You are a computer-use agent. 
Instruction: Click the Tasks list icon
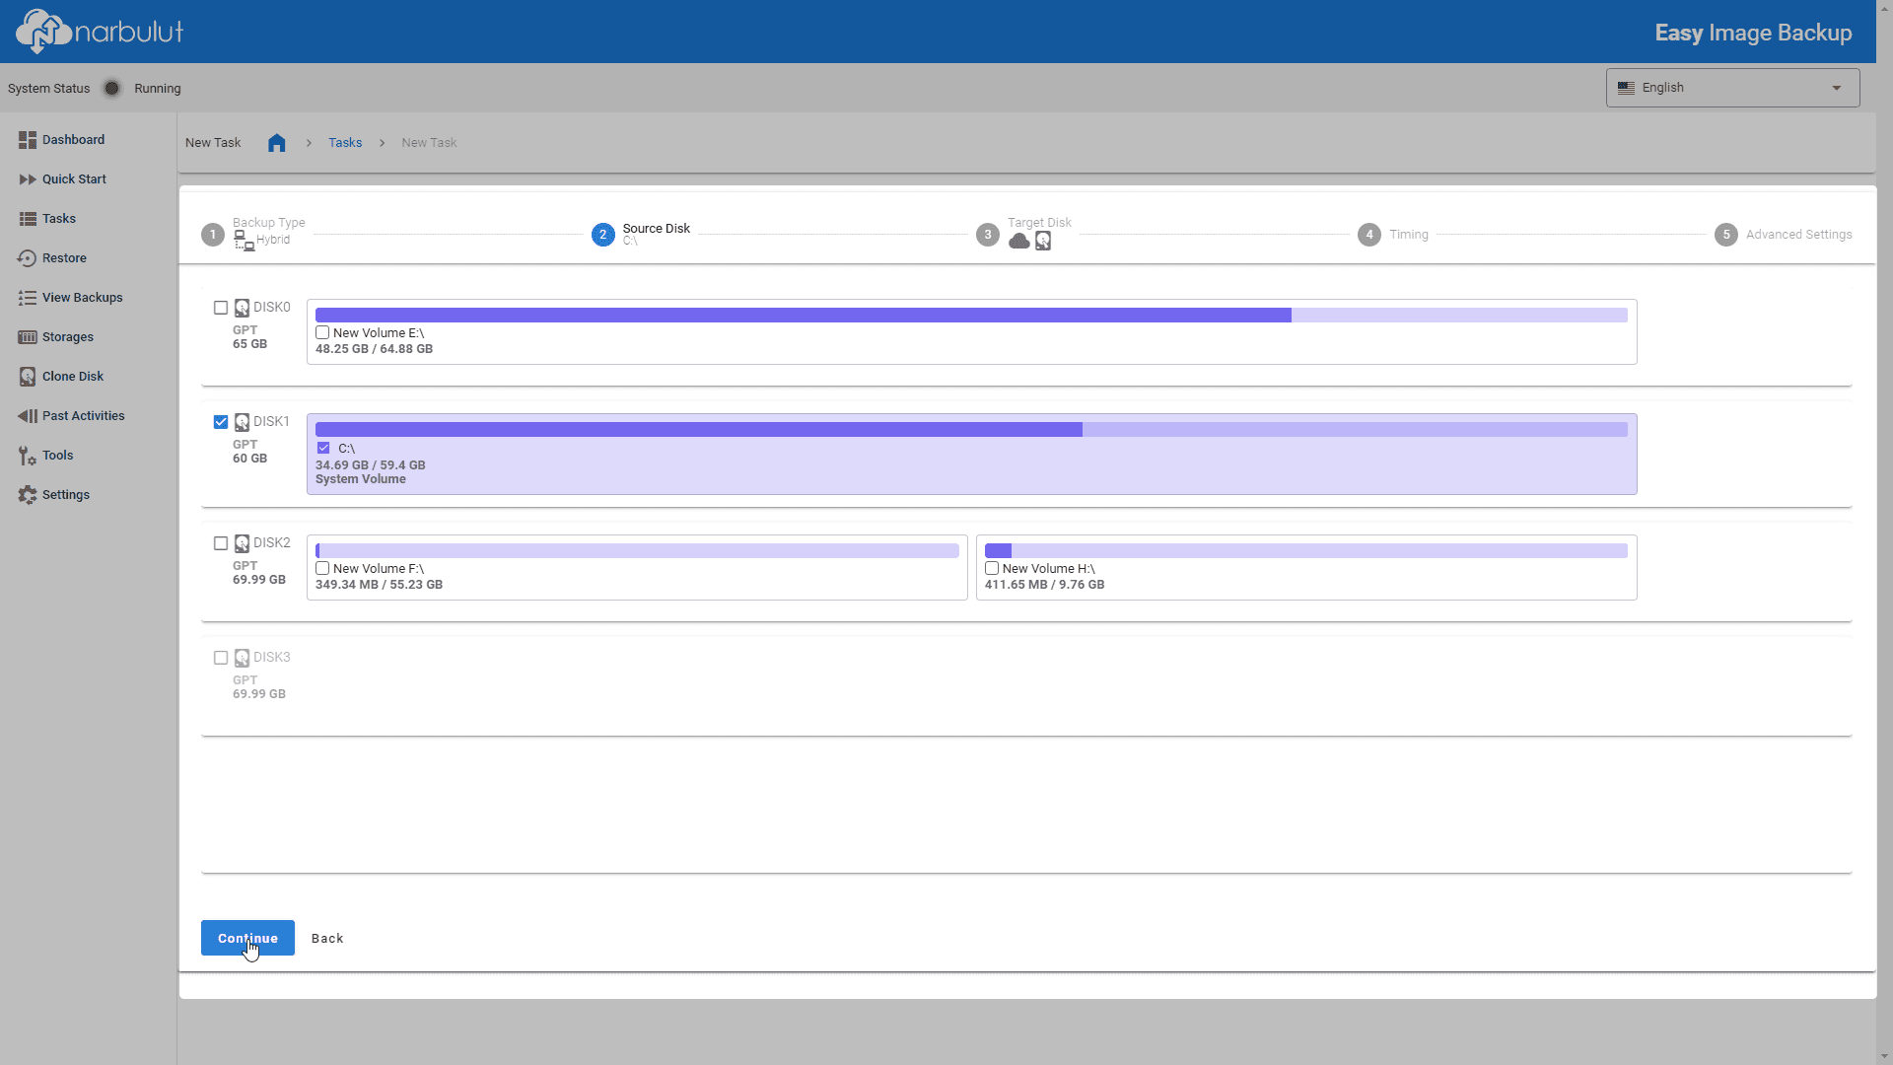tap(28, 219)
